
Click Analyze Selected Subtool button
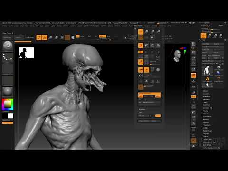point(149,121)
